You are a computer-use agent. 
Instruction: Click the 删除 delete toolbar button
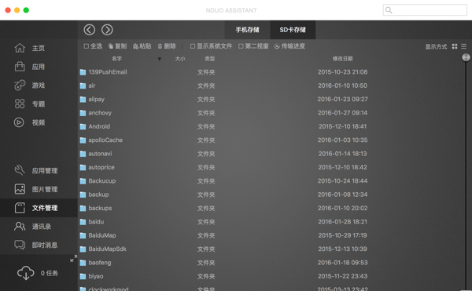[167, 46]
